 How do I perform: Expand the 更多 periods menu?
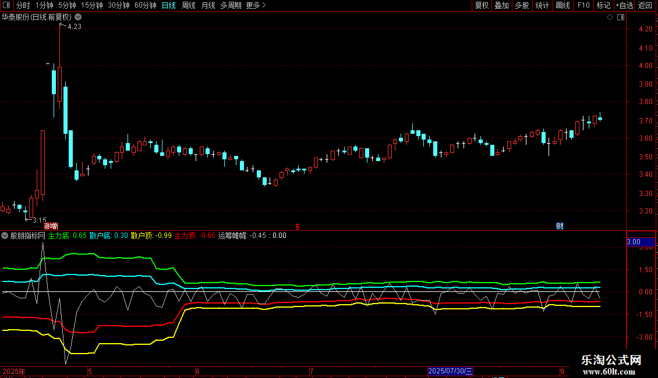point(256,5)
